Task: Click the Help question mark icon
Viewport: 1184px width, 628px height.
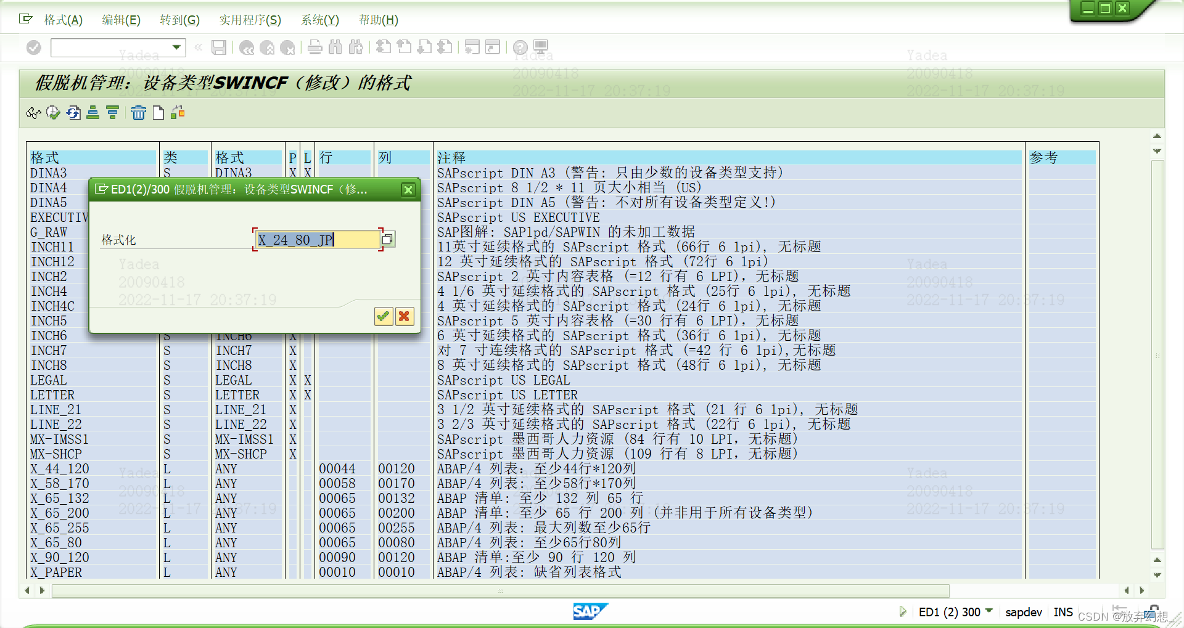Action: [x=520, y=47]
